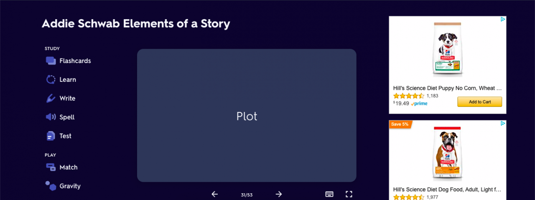Open the Flashcards study mode icon

[51, 61]
